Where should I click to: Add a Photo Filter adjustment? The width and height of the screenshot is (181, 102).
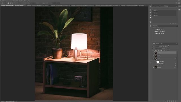click(x=160, y=31)
